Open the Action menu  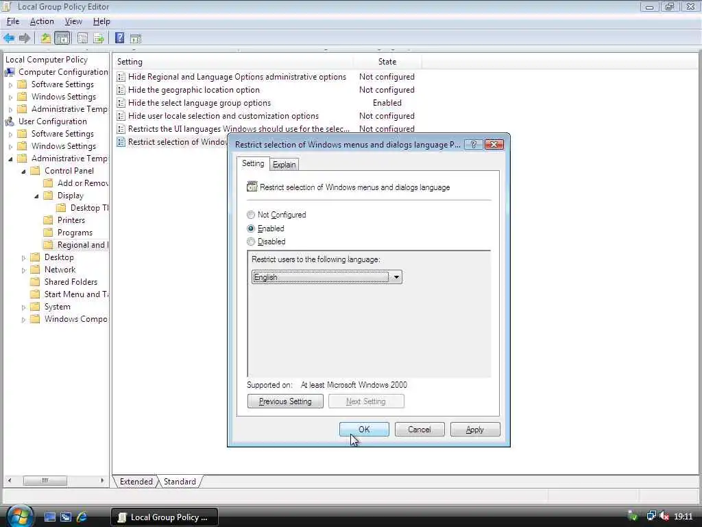coord(42,21)
